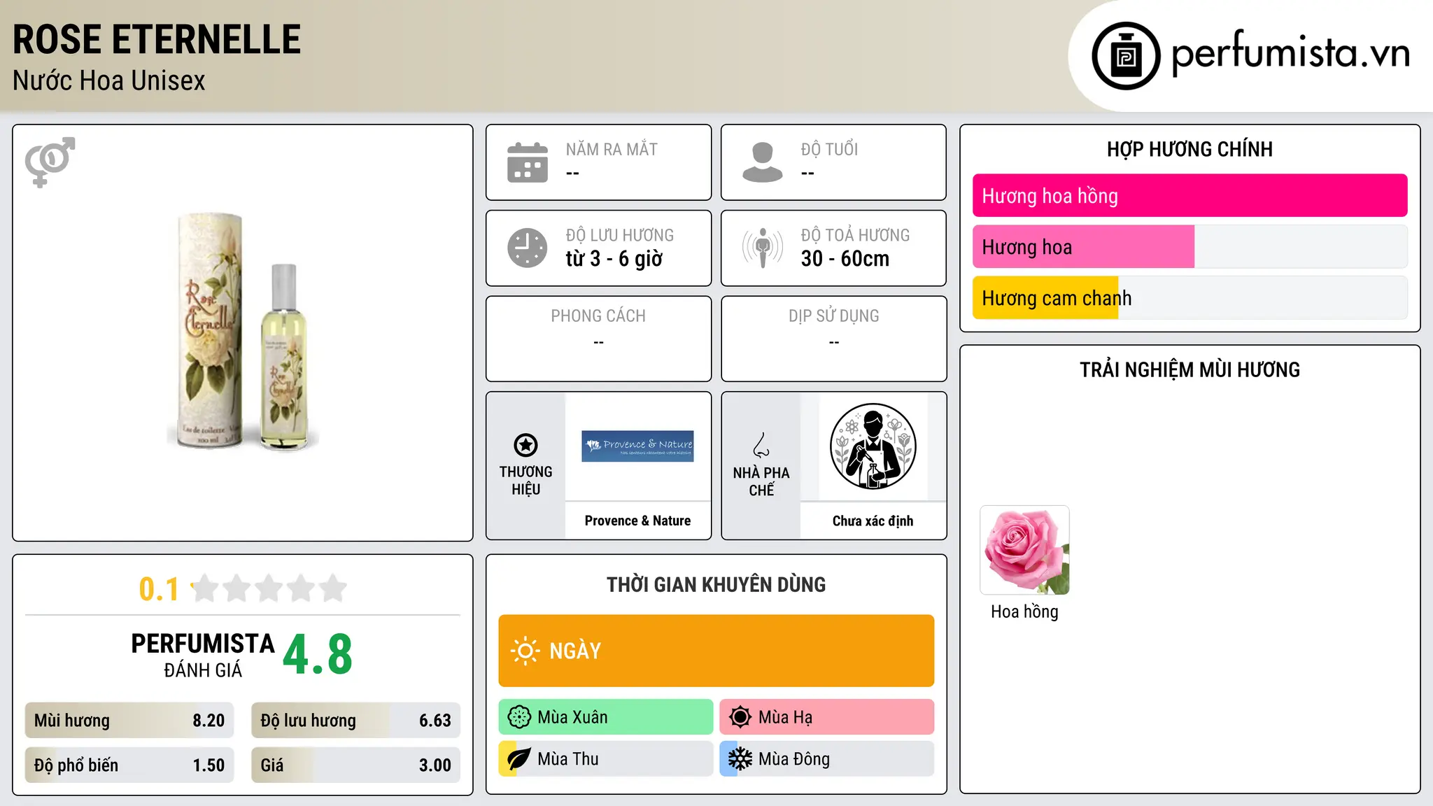This screenshot has height=806, width=1433.
Task: Click the green 4.8 Perfumista rating
Action: (x=318, y=655)
